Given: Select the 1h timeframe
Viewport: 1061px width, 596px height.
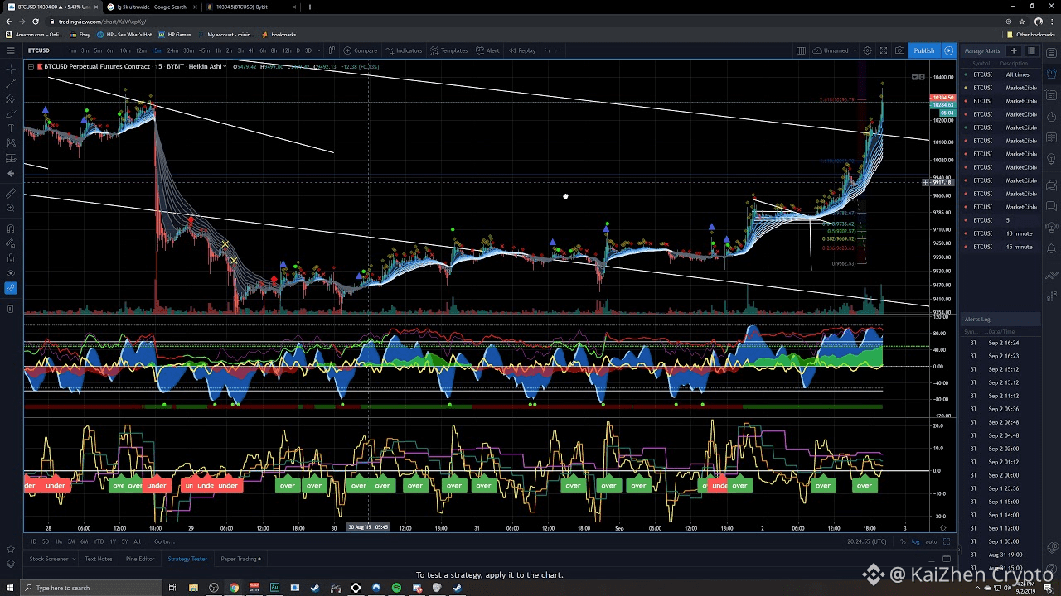Looking at the screenshot, I should tap(217, 50).
